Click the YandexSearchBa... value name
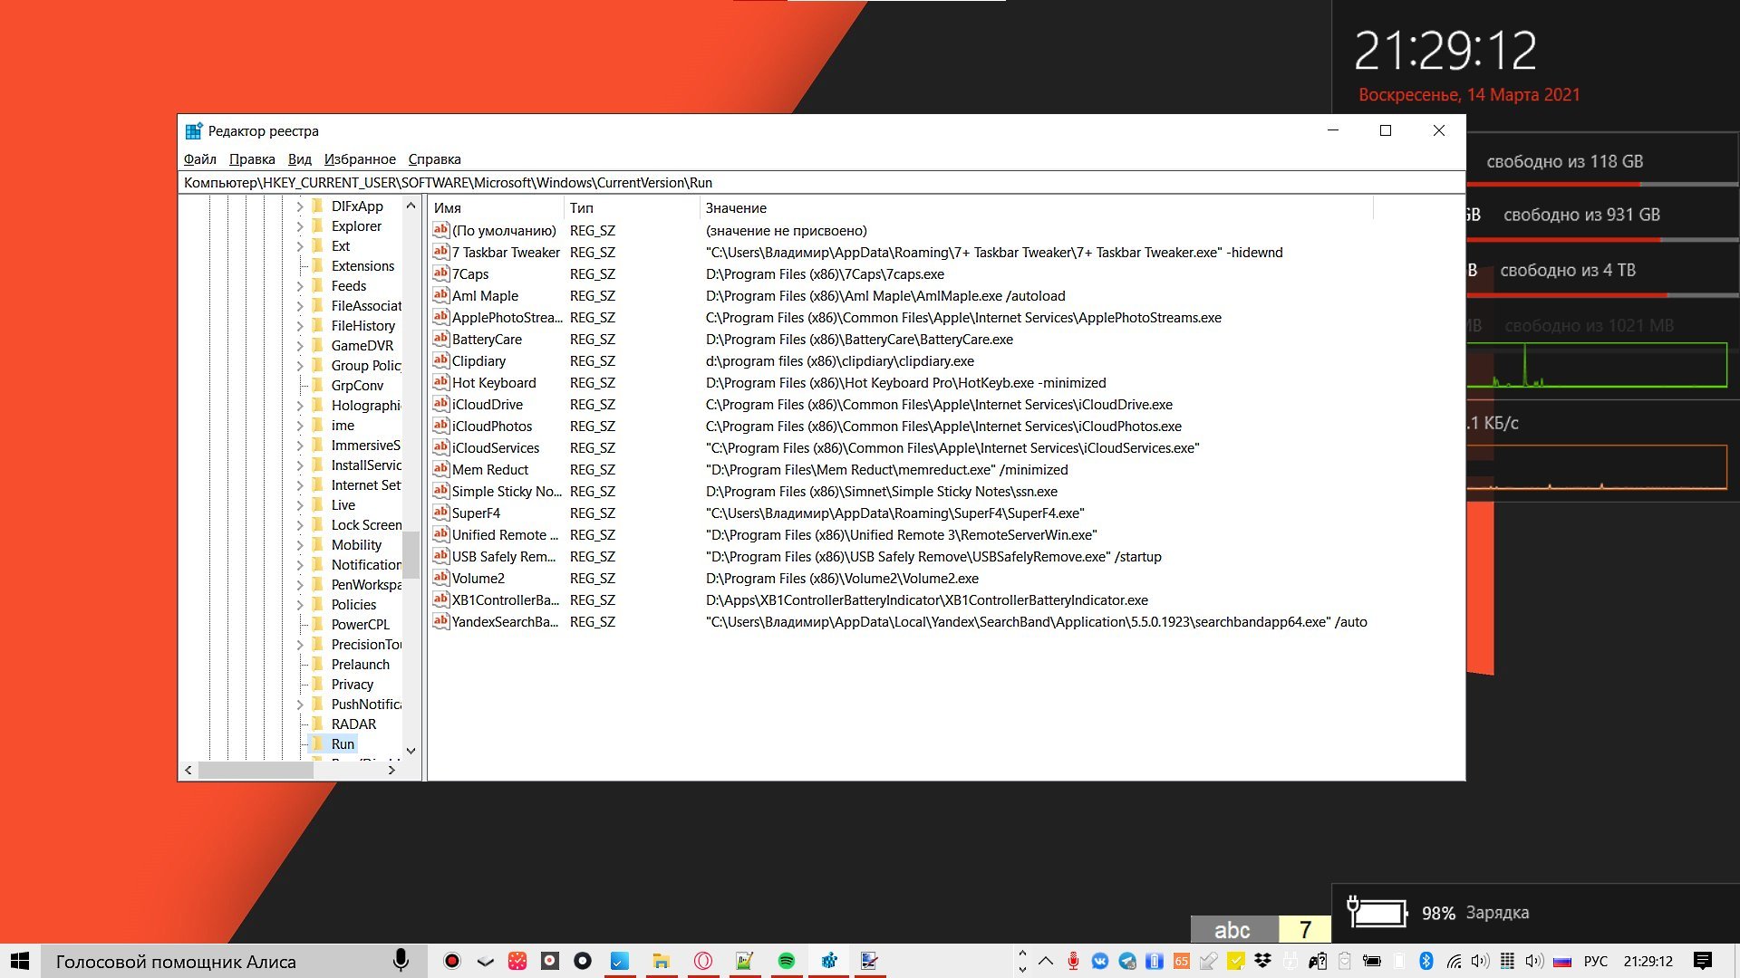 click(505, 621)
